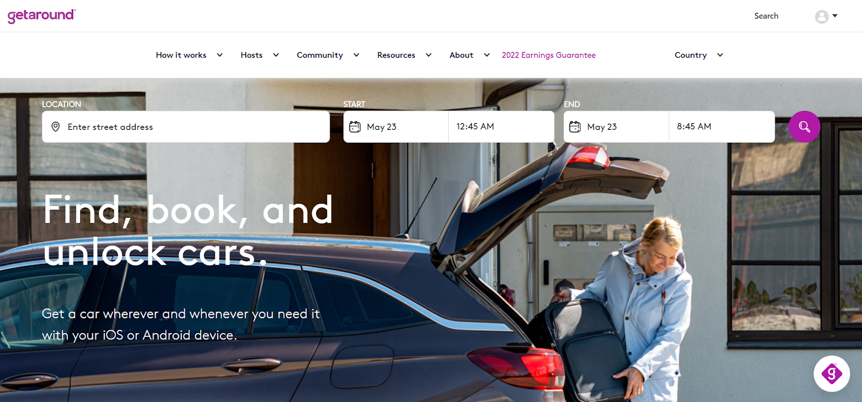
Task: Click the Search link in header
Action: point(766,16)
